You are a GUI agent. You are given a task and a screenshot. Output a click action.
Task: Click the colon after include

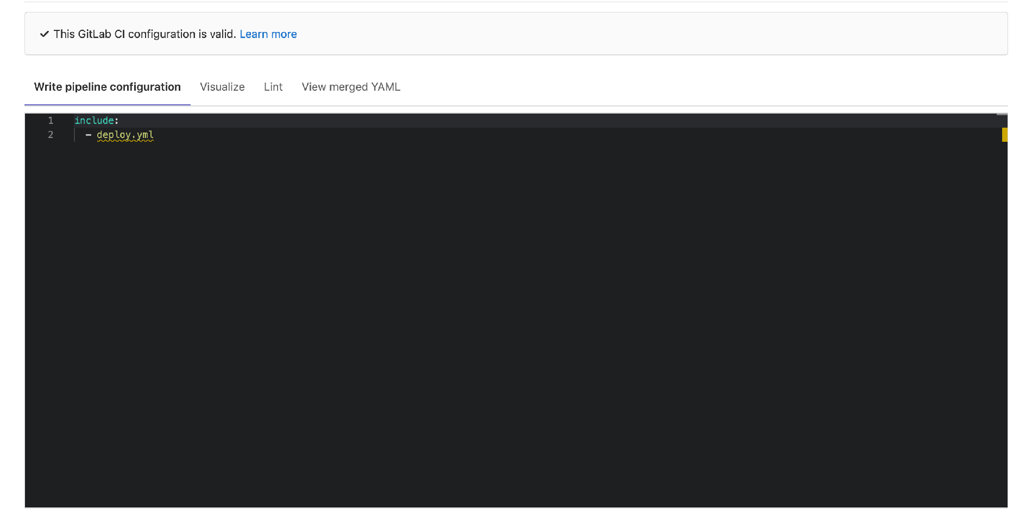pyautogui.click(x=116, y=121)
